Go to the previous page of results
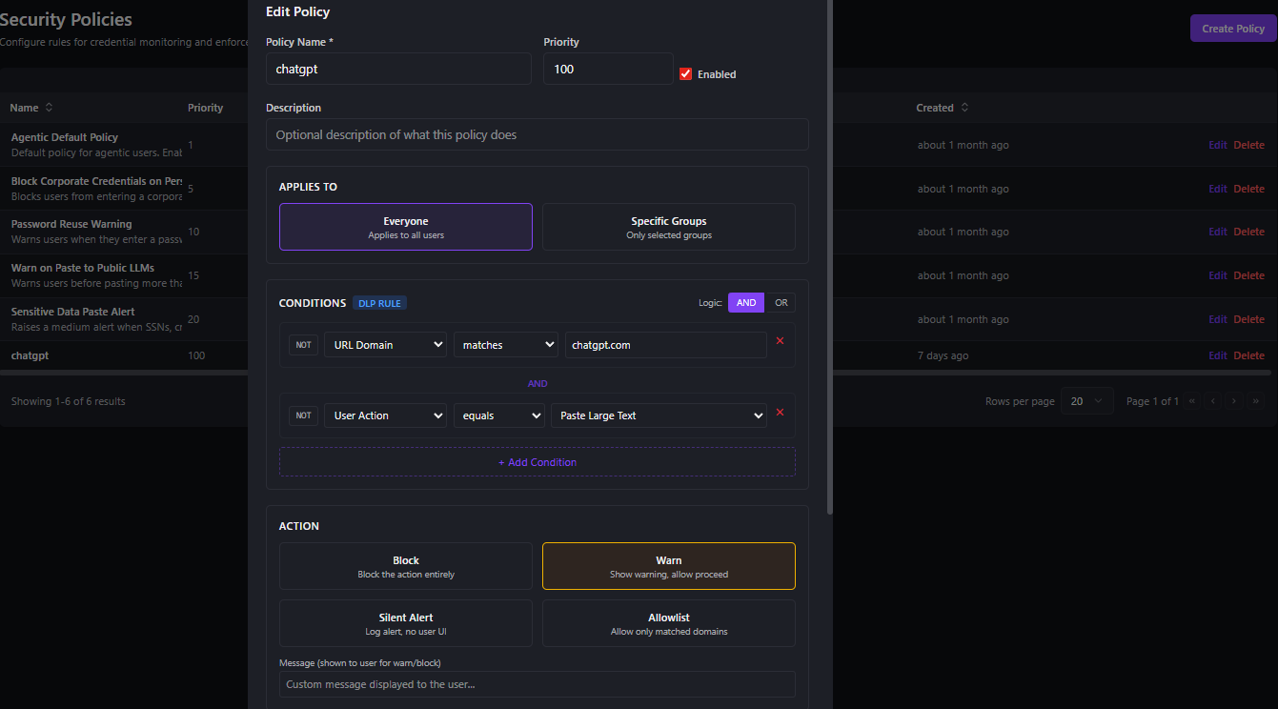This screenshot has width=1278, height=709. (x=1213, y=401)
